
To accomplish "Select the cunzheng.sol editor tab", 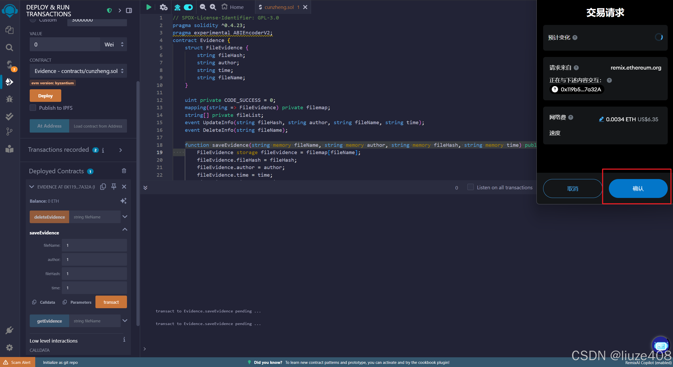I will (279, 7).
